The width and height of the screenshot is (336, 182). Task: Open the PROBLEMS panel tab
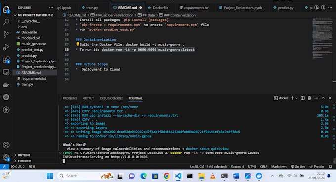coord(70,98)
